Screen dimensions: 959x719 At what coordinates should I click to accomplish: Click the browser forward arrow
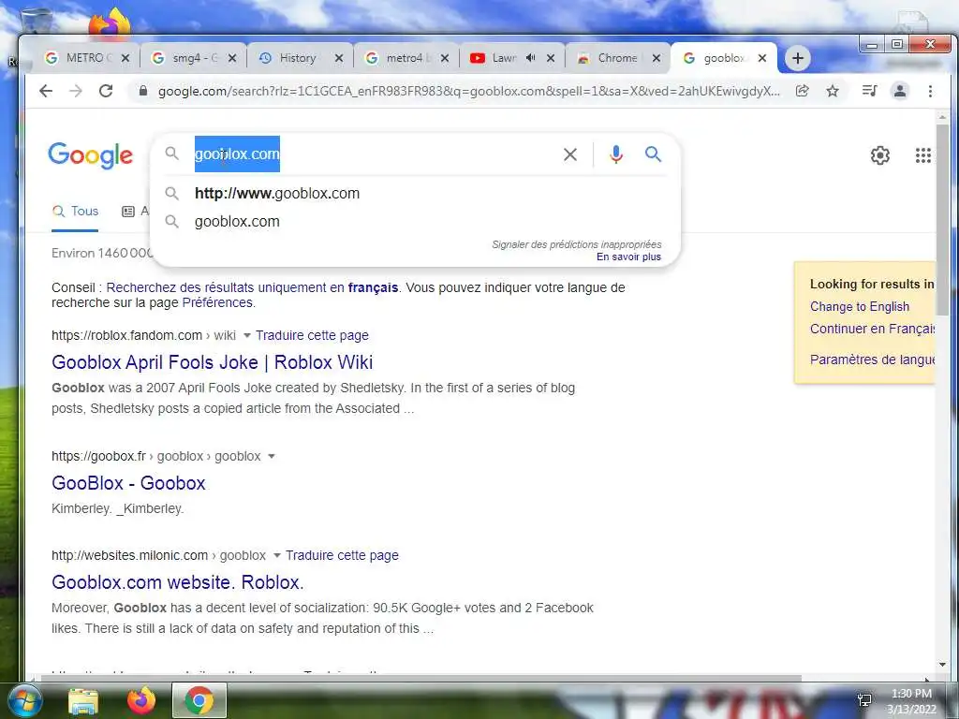pyautogui.click(x=75, y=91)
